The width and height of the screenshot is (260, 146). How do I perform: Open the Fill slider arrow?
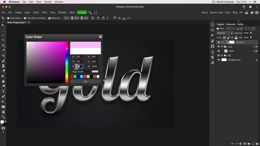pyautogui.click(x=251, y=38)
